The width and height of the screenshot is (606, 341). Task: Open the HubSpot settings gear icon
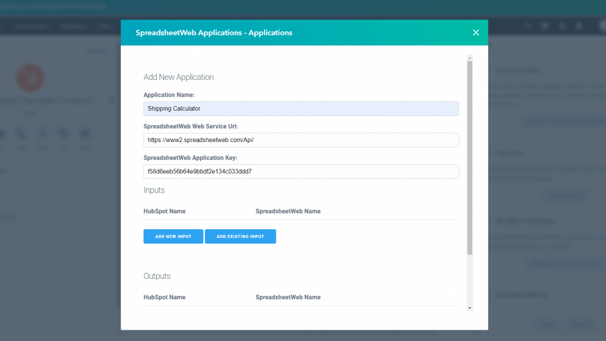coord(562,26)
